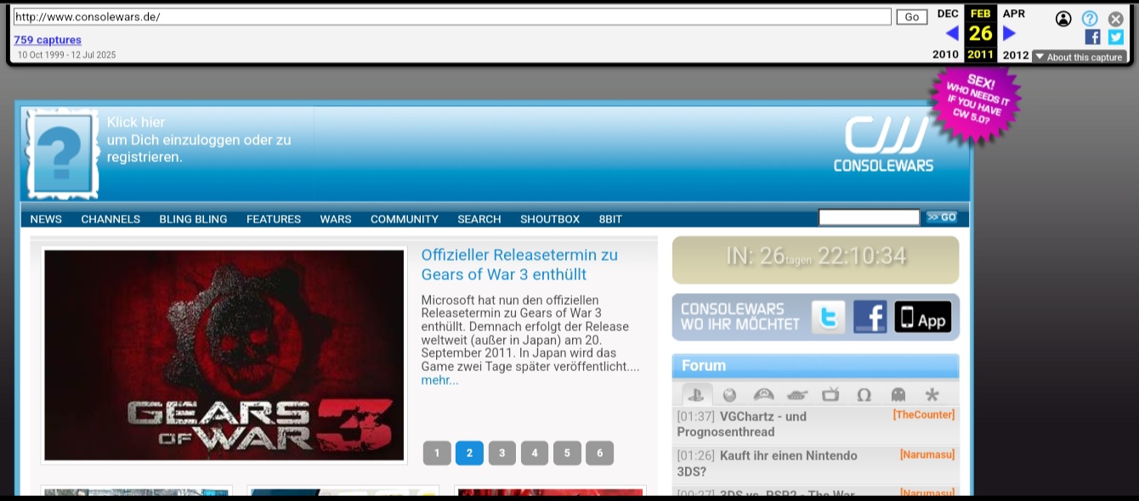Viewport: 1139px width, 501px height.
Task: Jump to APR in the capture timeline
Action: pos(1014,14)
